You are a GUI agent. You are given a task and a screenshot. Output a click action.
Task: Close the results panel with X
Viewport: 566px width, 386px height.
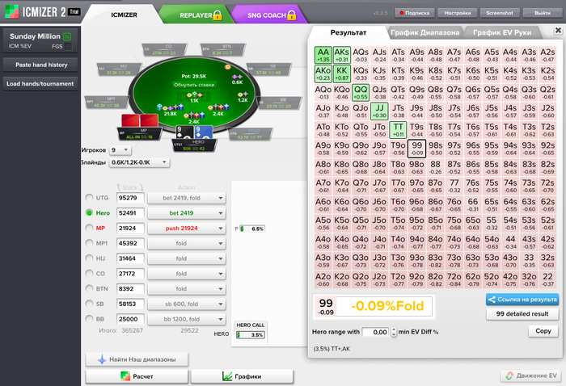click(x=558, y=30)
